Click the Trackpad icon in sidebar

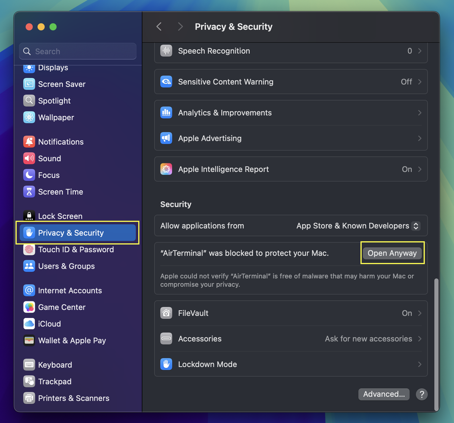click(29, 381)
